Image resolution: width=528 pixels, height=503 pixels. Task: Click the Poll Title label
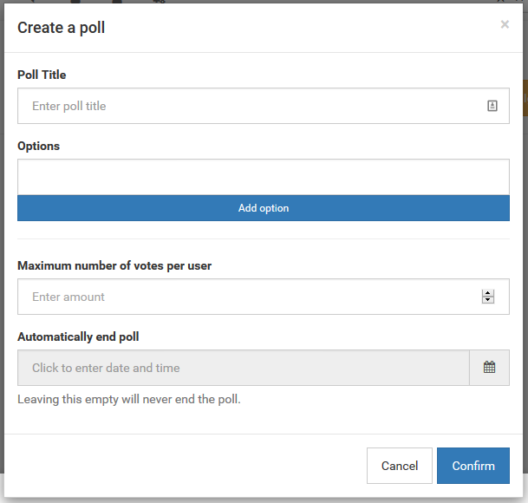42,75
